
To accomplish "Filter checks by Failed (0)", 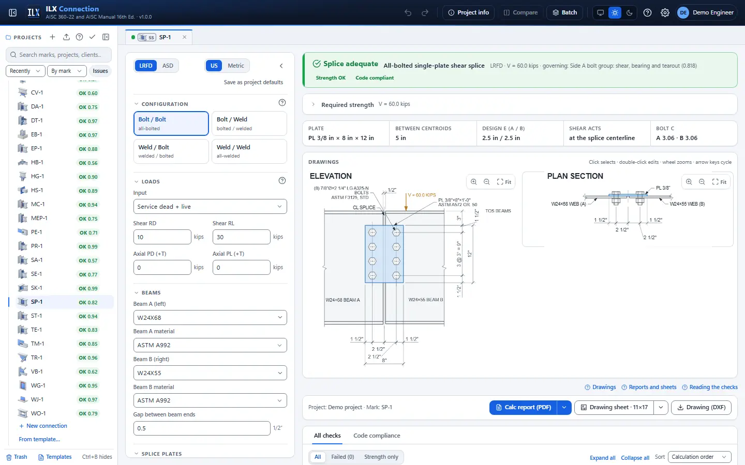I will (x=342, y=457).
